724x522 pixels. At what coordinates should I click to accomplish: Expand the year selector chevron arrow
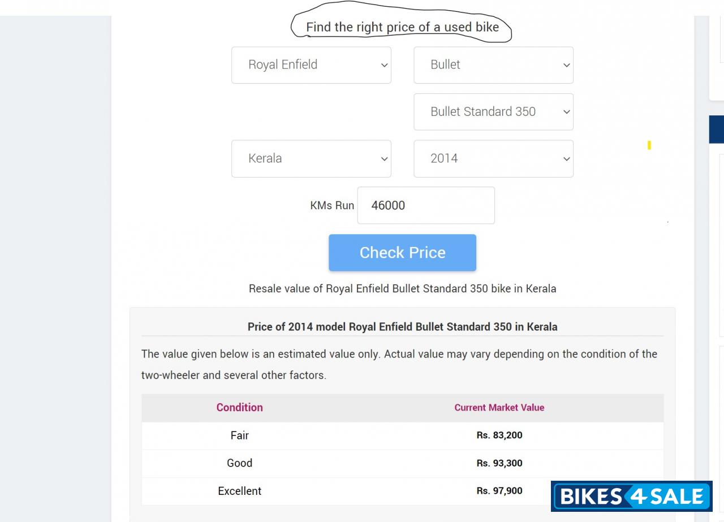point(566,158)
